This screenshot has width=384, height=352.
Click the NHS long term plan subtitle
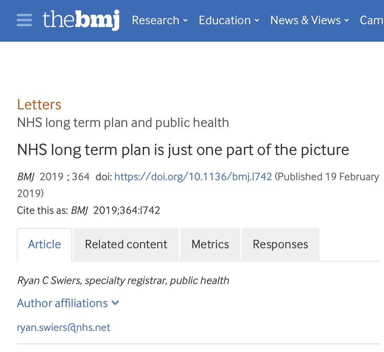click(123, 123)
